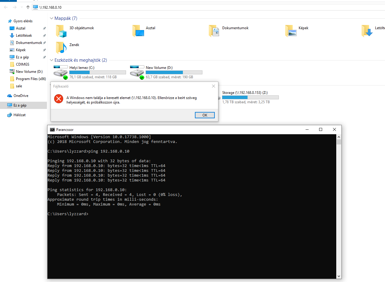This screenshot has height=282, width=385.
Task: Select Ez a gép pinned quick access item
Action: pyautogui.click(x=22, y=57)
